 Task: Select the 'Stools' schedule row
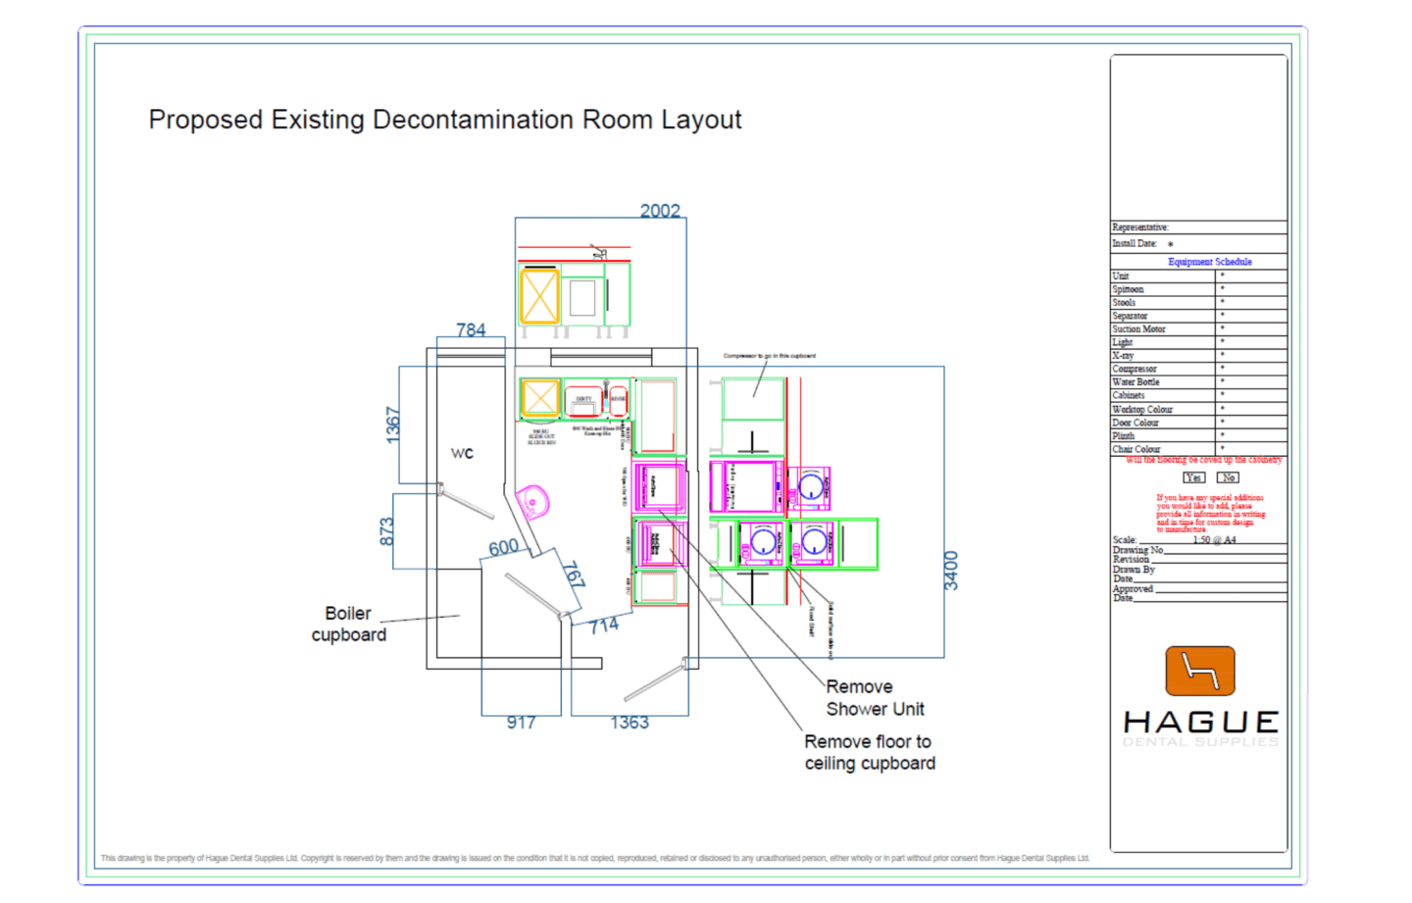coord(1199,303)
